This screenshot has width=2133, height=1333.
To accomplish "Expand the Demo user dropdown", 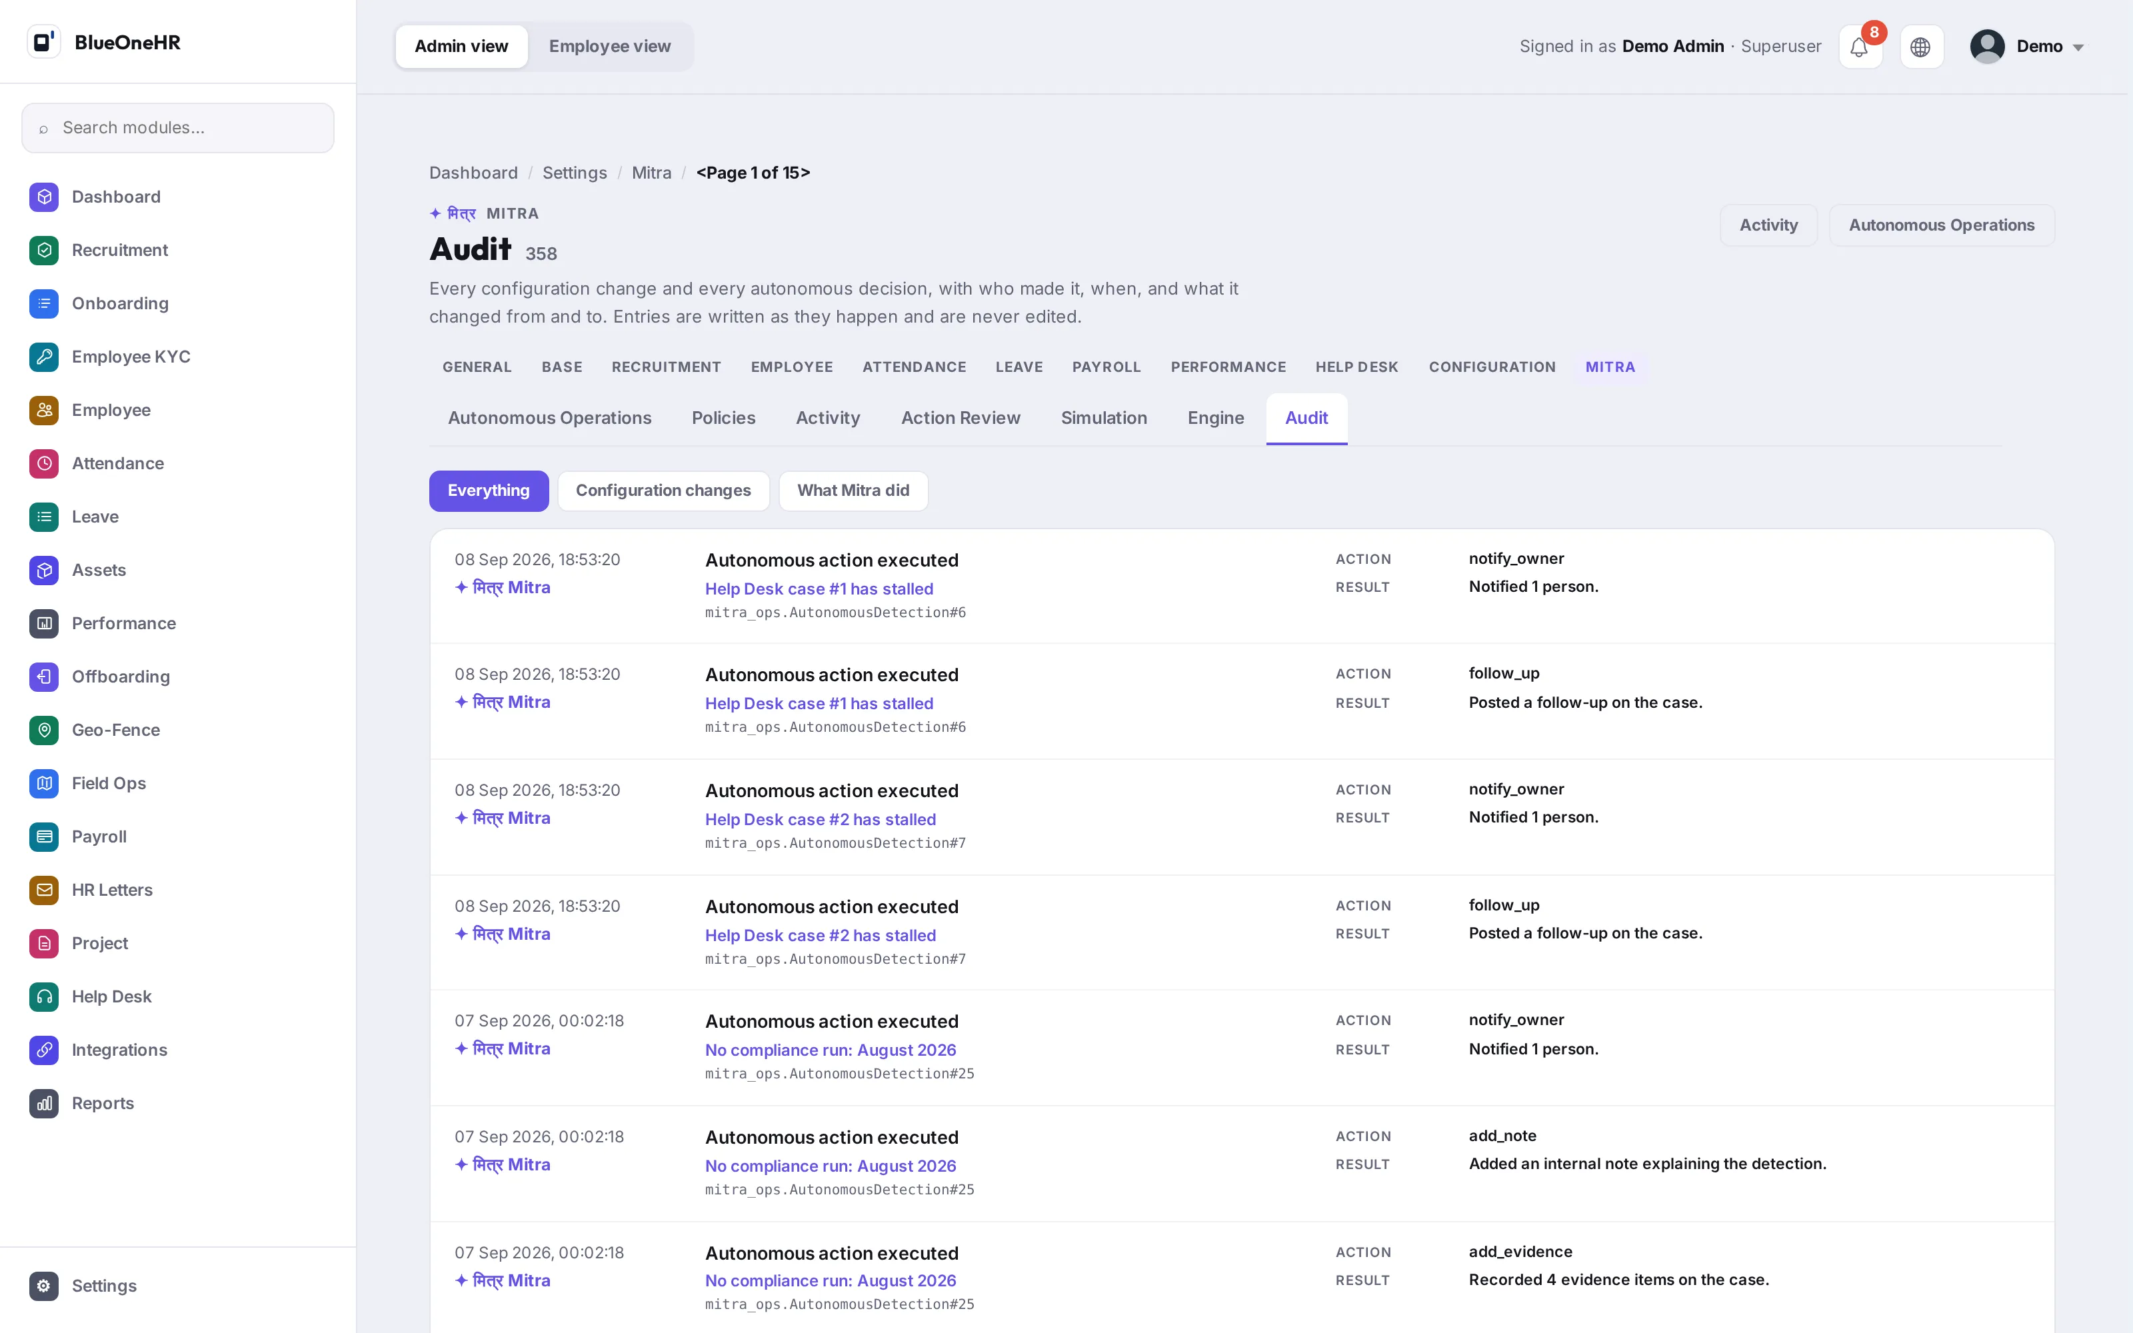I will click(x=2028, y=47).
